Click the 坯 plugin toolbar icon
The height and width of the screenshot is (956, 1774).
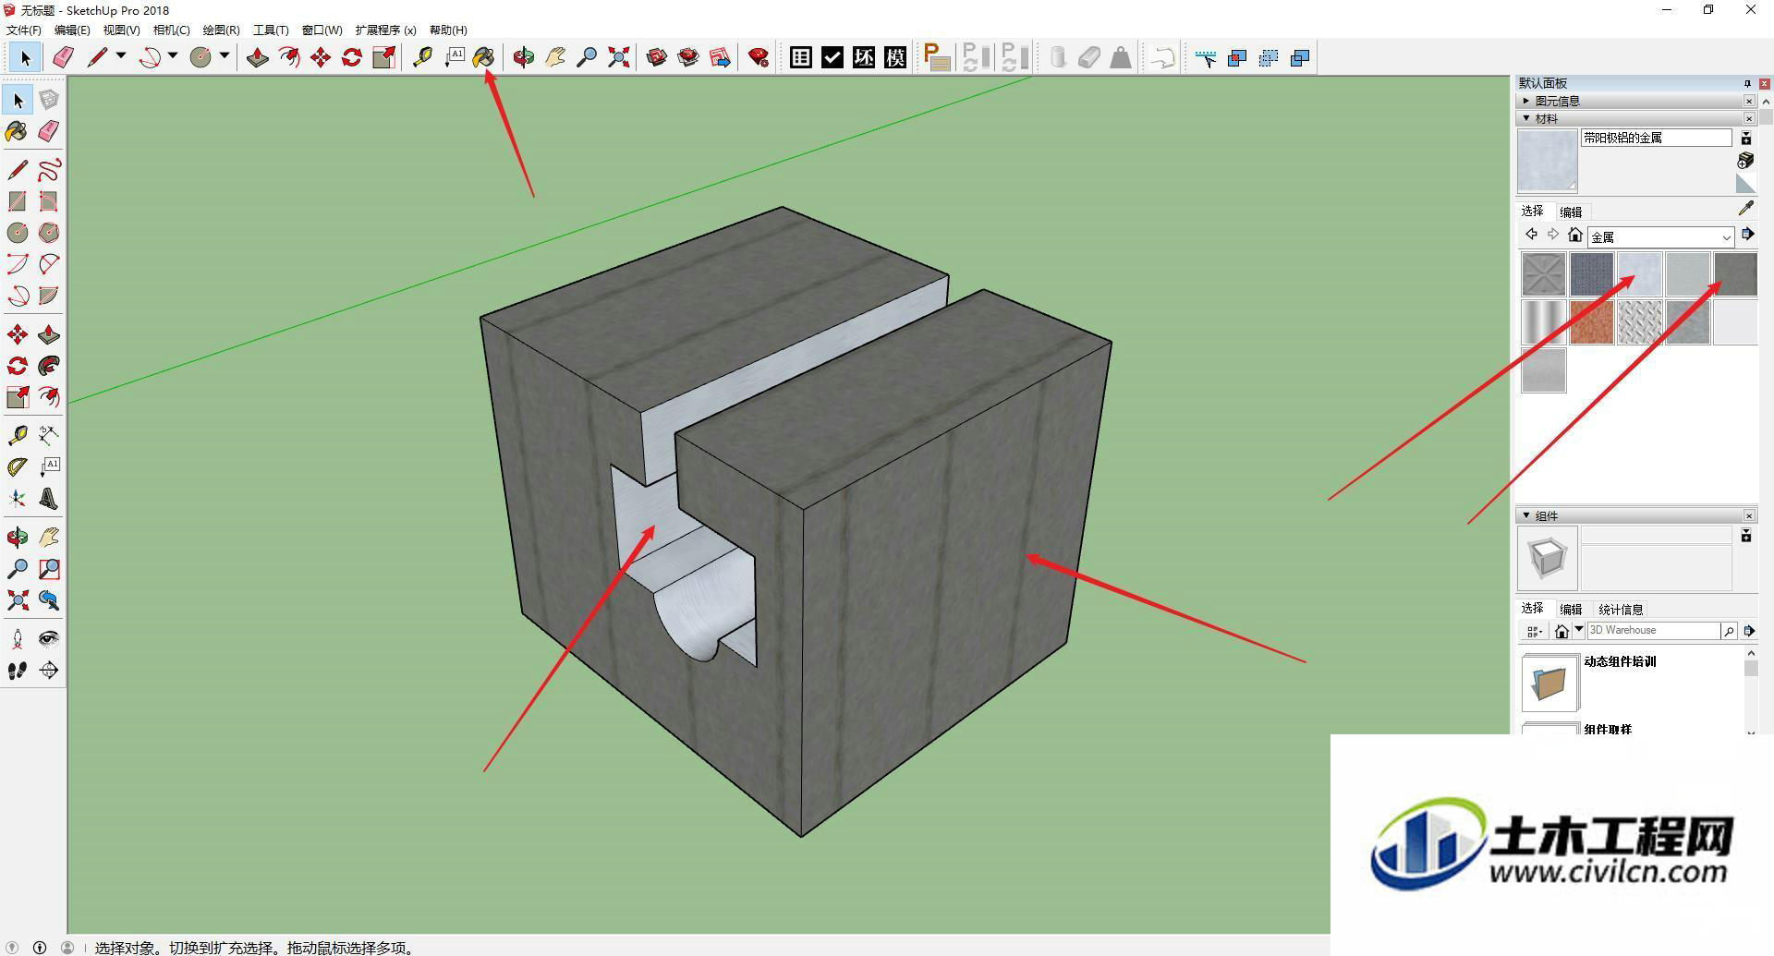click(x=864, y=58)
